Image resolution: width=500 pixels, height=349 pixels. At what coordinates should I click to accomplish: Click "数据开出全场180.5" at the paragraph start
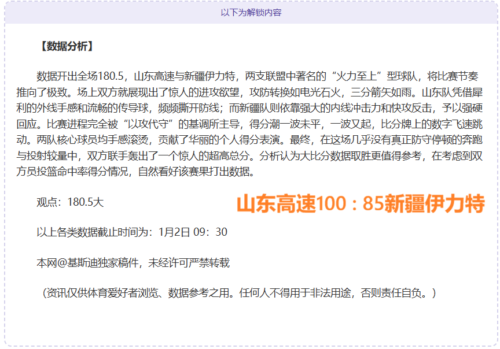[x=82, y=76]
